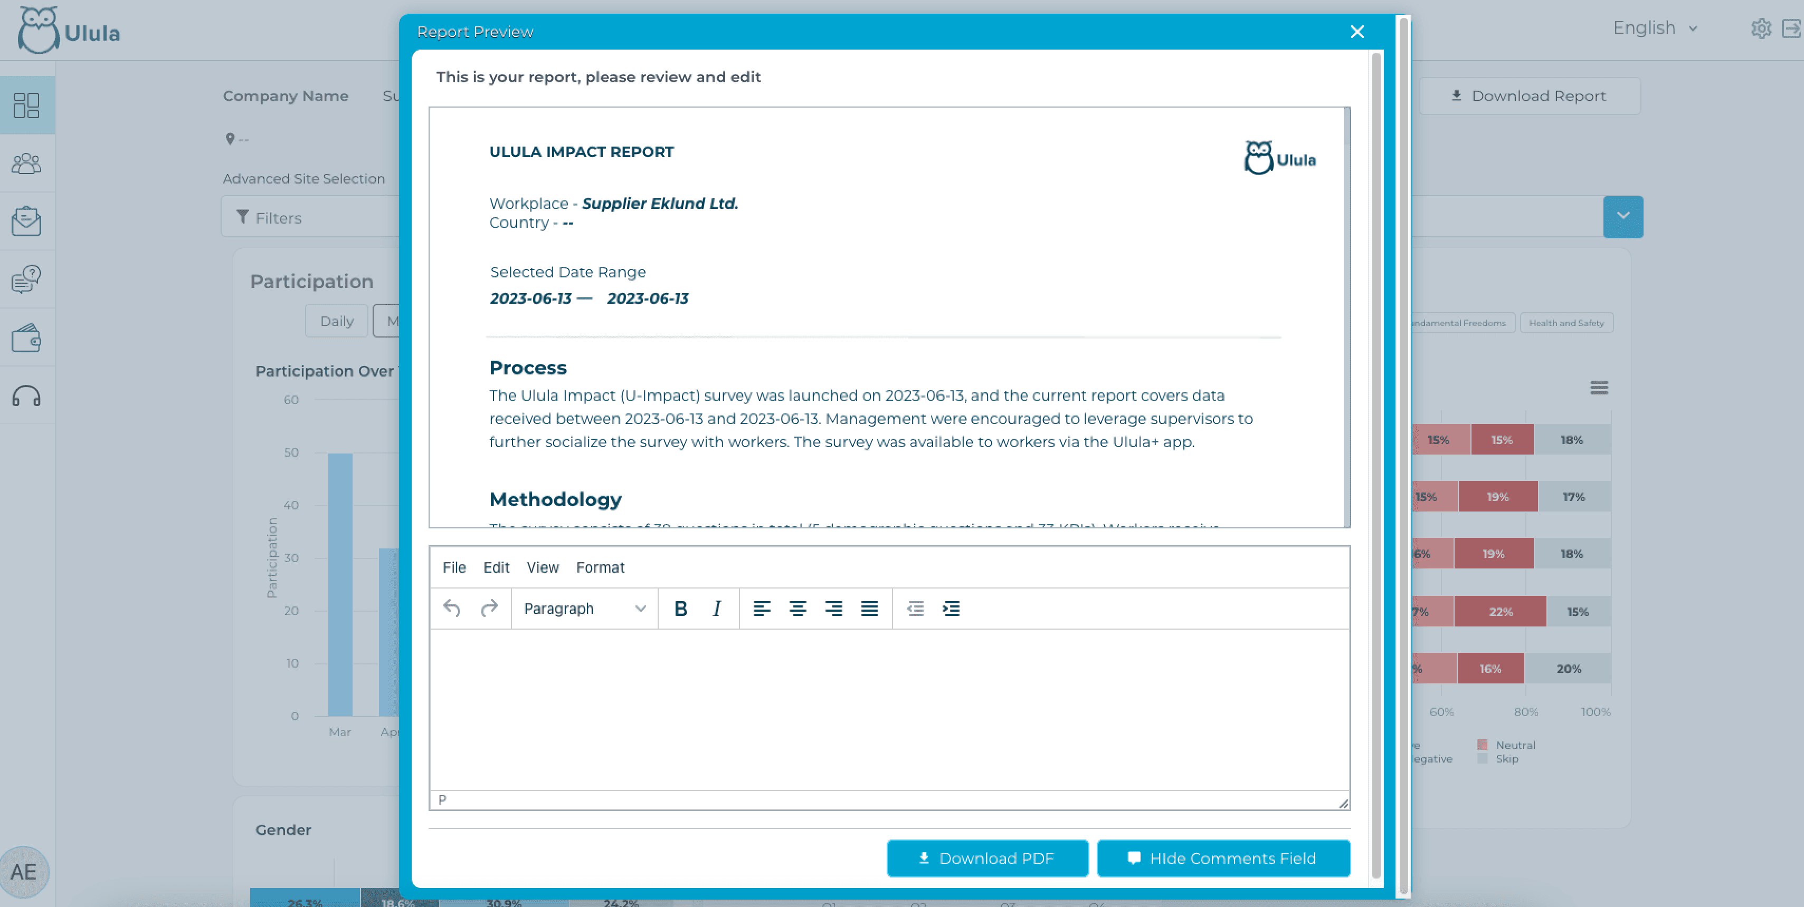Click the undo arrow in the editor toolbar
The height and width of the screenshot is (907, 1804).
click(x=452, y=608)
